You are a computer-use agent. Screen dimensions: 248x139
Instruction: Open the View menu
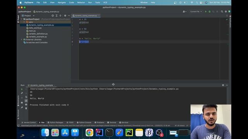52,3
